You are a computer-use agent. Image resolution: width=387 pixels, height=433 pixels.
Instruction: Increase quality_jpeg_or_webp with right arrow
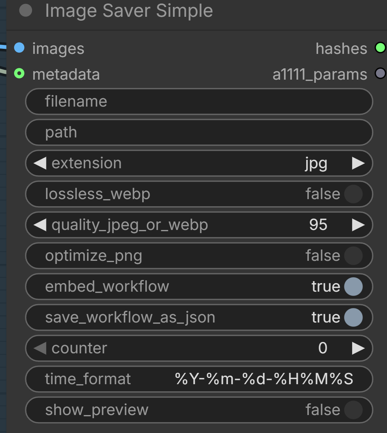click(x=358, y=225)
